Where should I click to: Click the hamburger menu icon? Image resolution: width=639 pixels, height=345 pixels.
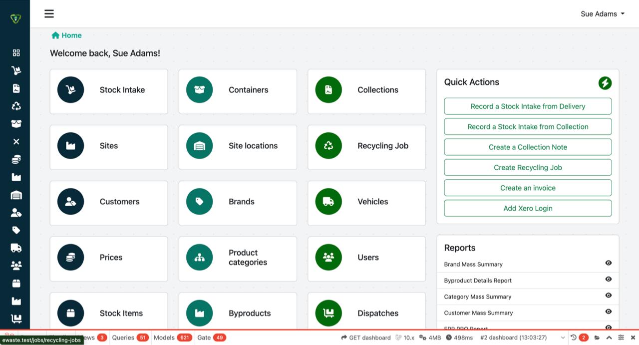[49, 14]
